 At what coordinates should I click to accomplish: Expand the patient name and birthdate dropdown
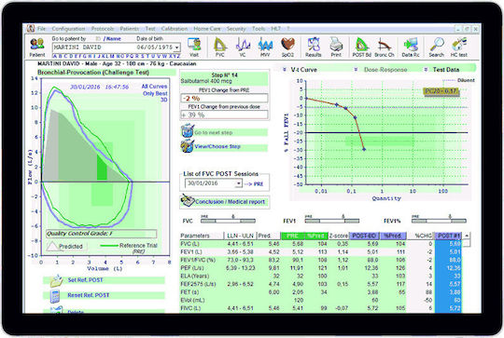click(176, 47)
